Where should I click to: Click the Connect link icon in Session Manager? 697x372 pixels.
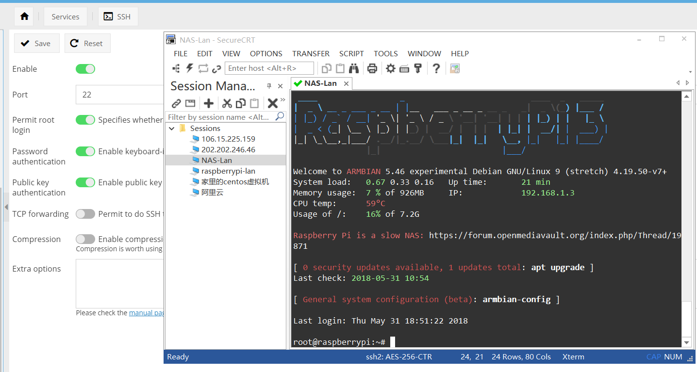[176, 103]
